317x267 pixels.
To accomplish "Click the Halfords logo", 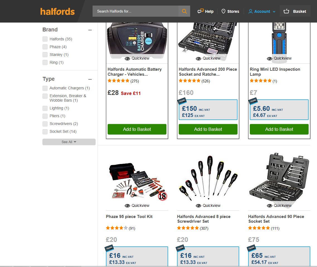I will click(x=57, y=11).
